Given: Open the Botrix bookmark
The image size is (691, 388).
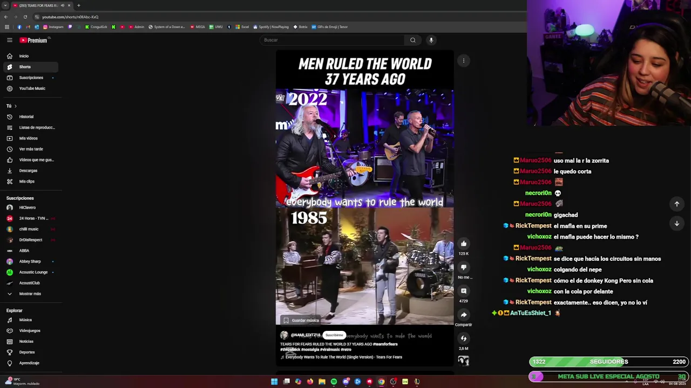Looking at the screenshot, I should pos(300,27).
